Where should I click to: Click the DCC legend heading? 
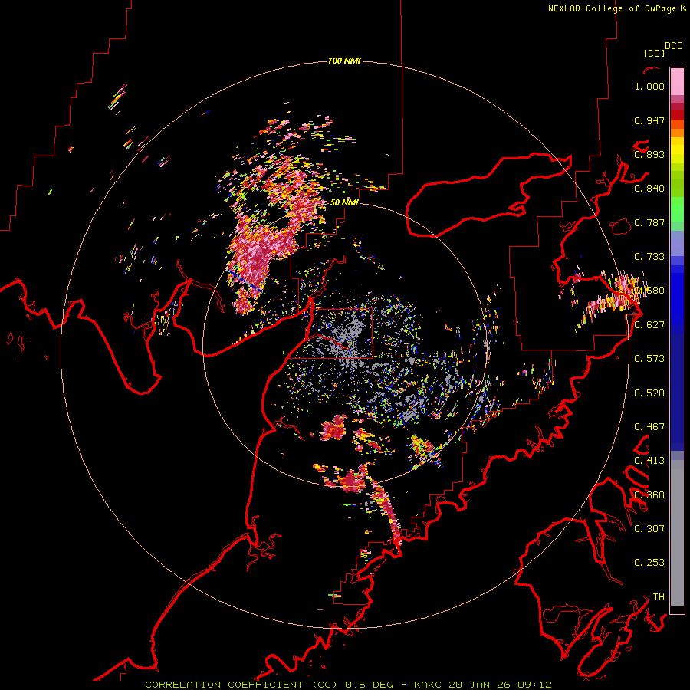673,46
